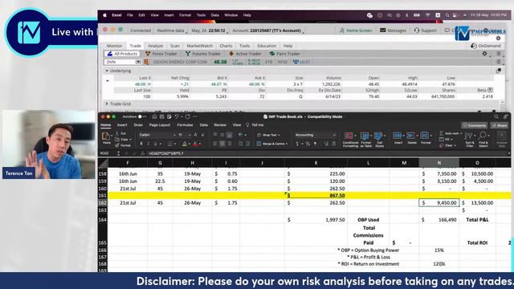Click Support in thinkorswim toolbar
Viewport: 514px width, 289px height.
point(425,31)
